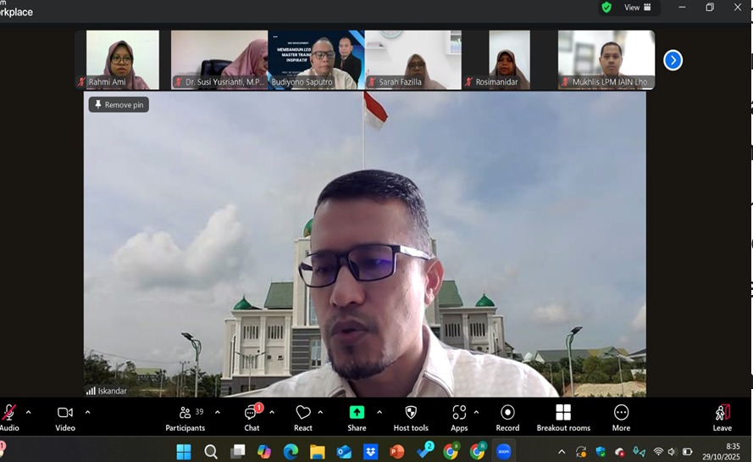
Task: Expand video options arrow beside Video
Action: pyautogui.click(x=87, y=412)
